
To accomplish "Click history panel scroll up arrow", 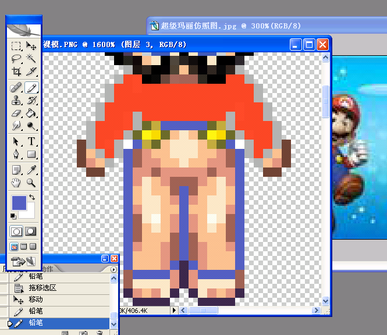I will point(114,279).
